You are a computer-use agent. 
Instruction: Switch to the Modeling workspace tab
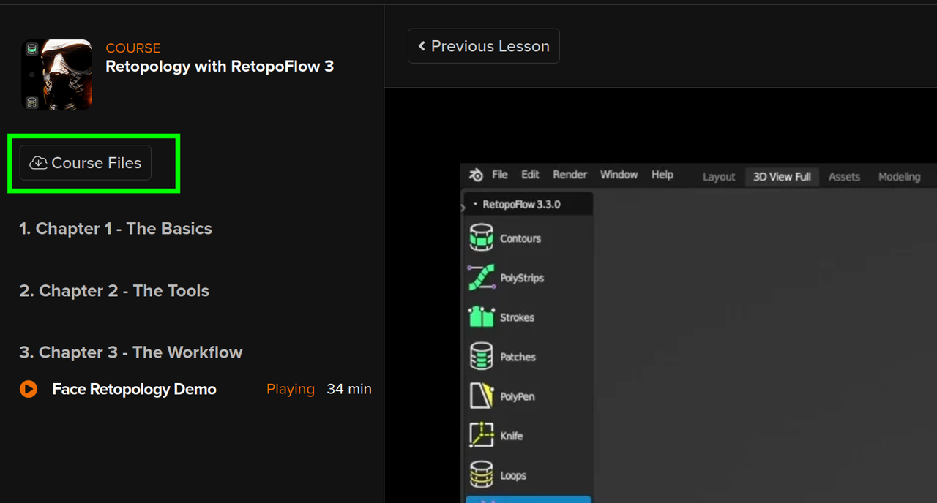899,176
